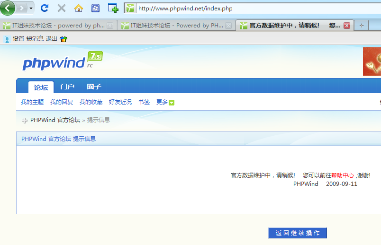Go back with the green arrow button
The width and height of the screenshot is (381, 245).
[7, 8]
